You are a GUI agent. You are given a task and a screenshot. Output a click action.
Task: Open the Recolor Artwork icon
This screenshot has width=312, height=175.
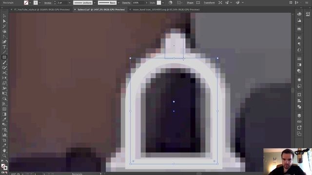(x=170, y=3)
